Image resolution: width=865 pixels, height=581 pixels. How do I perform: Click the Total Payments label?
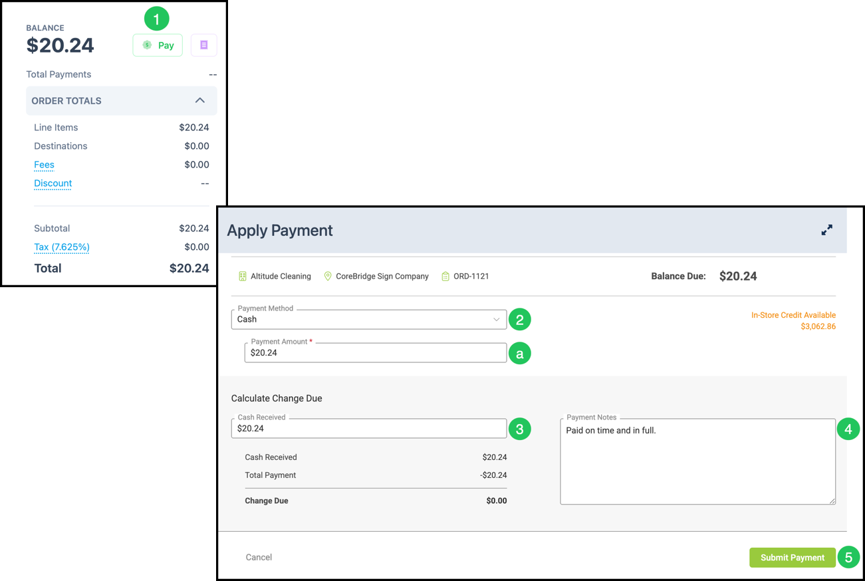[59, 74]
